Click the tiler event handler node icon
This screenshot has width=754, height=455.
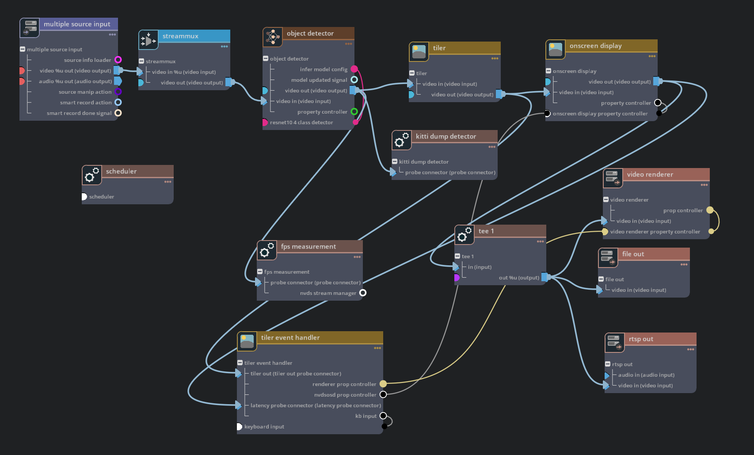click(247, 341)
